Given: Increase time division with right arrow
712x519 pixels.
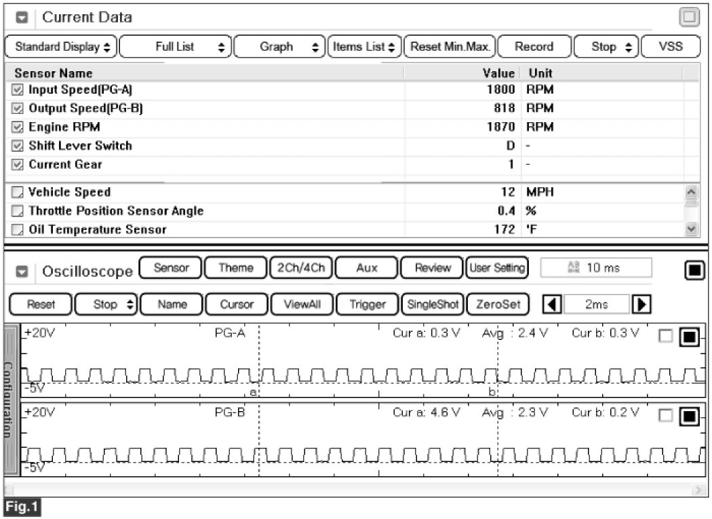Looking at the screenshot, I should tap(637, 305).
